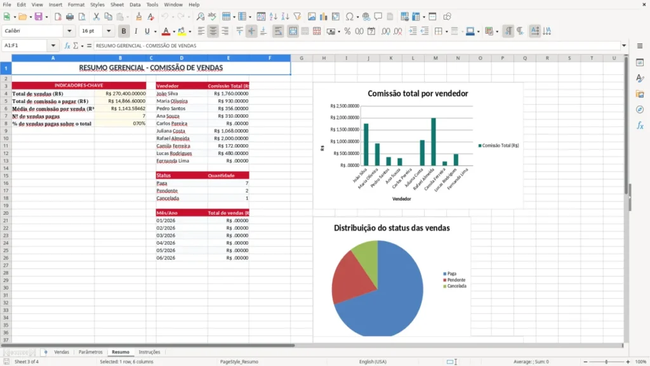Viewport: 650px width, 366px height.
Task: Insert a special character (Omega icon)
Action: point(350,17)
